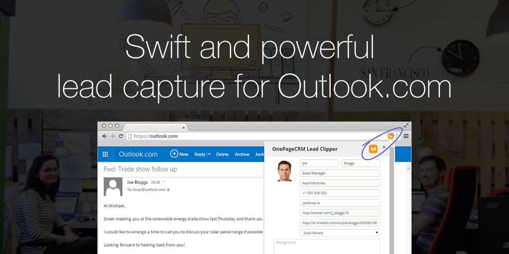The height and width of the screenshot is (254, 509).
Task: Click the Sales Manager job title field
Action: pos(340,173)
